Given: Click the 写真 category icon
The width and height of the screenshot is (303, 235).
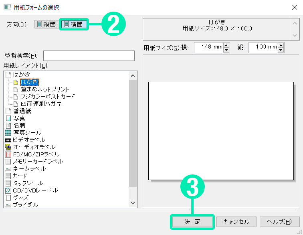Looking at the screenshot, I should pyautogui.click(x=8, y=118).
